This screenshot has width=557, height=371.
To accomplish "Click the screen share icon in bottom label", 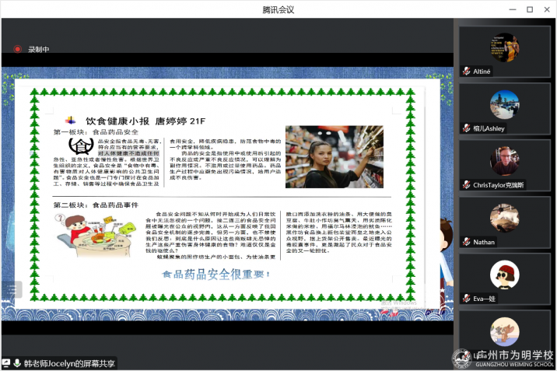I will (7, 363).
